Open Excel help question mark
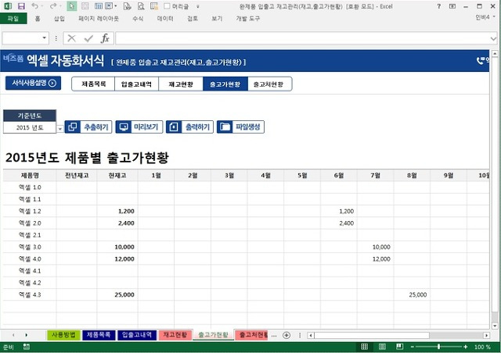The image size is (501, 353). pyautogui.click(x=438, y=6)
